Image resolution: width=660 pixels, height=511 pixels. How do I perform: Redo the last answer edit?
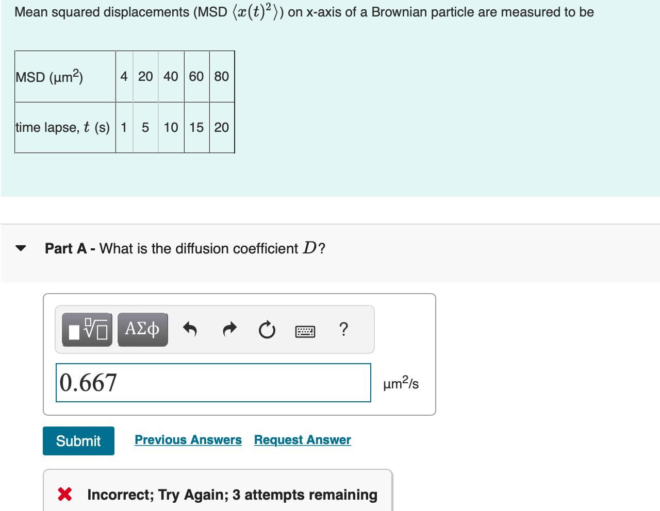(229, 329)
